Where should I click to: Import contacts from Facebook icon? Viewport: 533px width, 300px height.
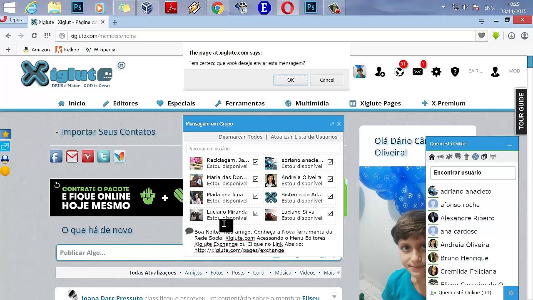click(56, 156)
